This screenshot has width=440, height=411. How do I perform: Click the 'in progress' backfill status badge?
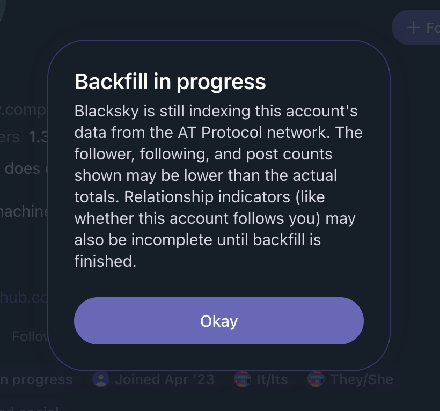point(36,379)
